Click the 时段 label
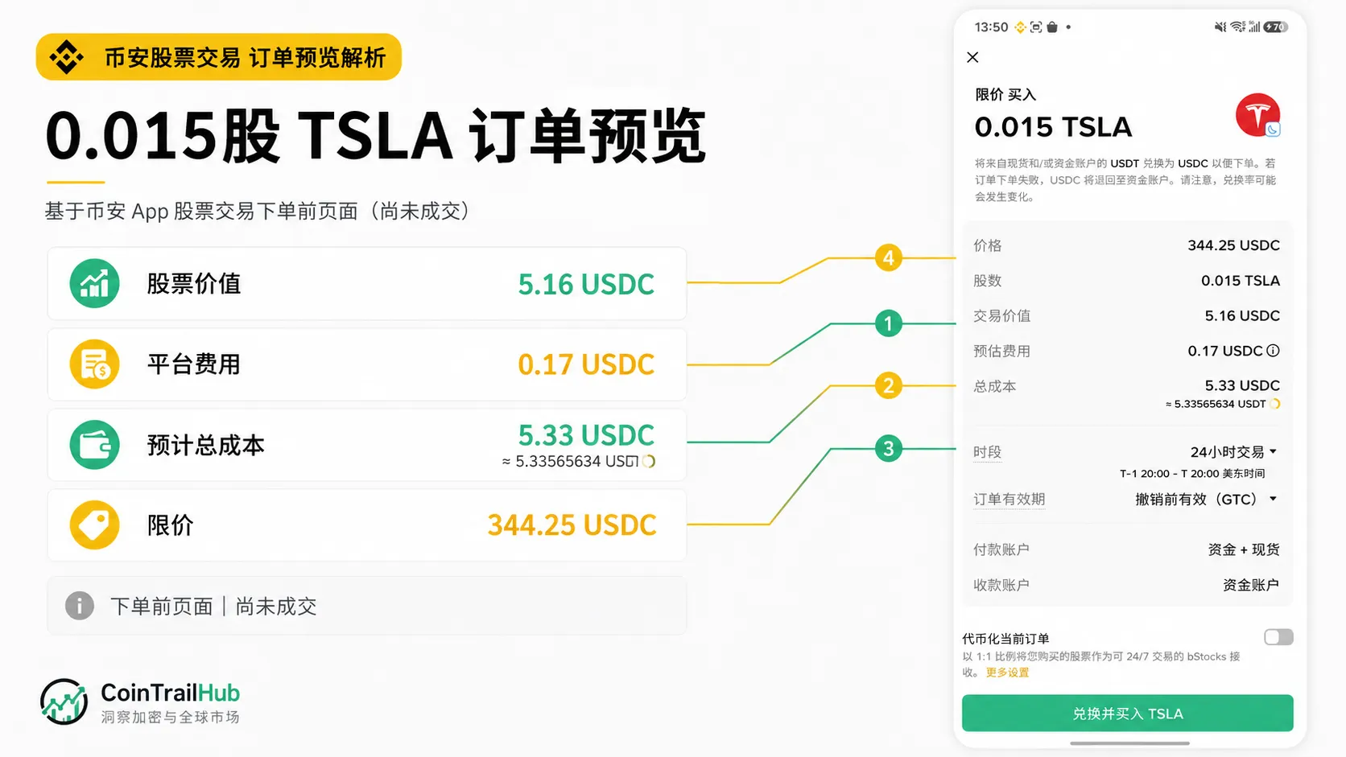The height and width of the screenshot is (757, 1346). click(x=987, y=452)
